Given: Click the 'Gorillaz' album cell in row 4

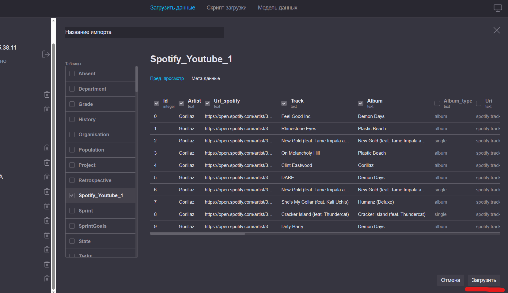Looking at the screenshot, I should [366, 165].
